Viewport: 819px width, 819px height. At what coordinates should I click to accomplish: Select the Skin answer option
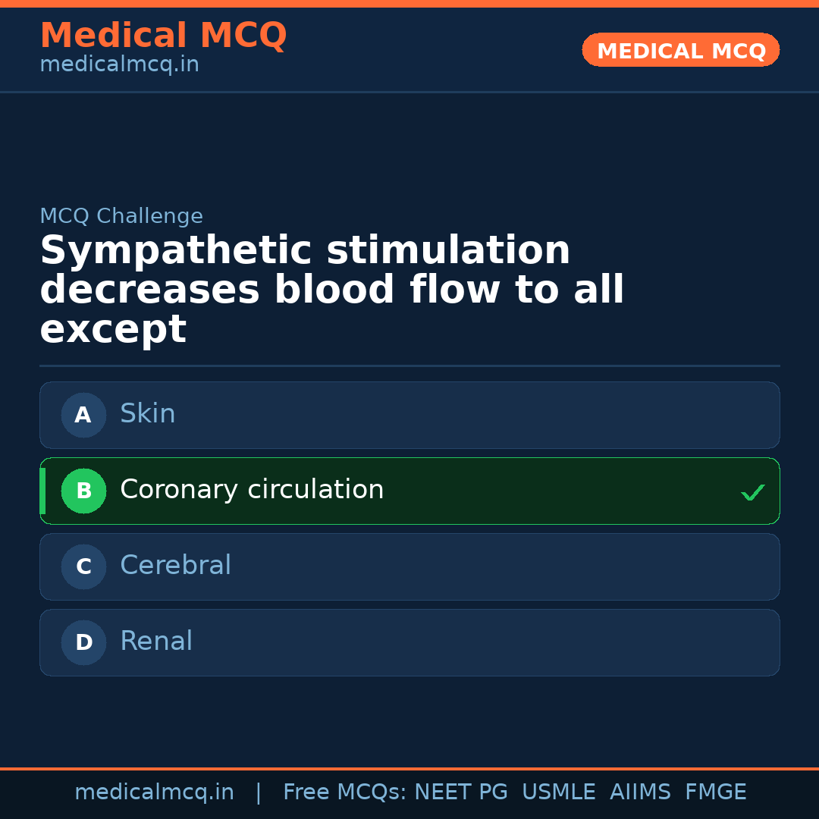(148, 414)
